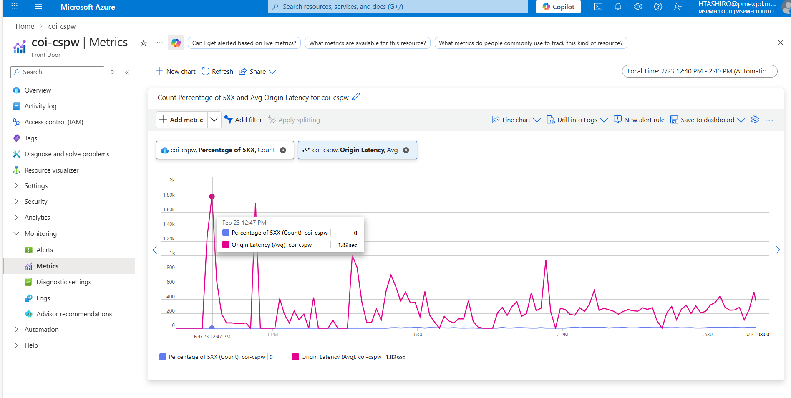This screenshot has height=398, width=791.
Task: Ask 'Can I get alerted based on live metrics?'
Action: (x=244, y=43)
